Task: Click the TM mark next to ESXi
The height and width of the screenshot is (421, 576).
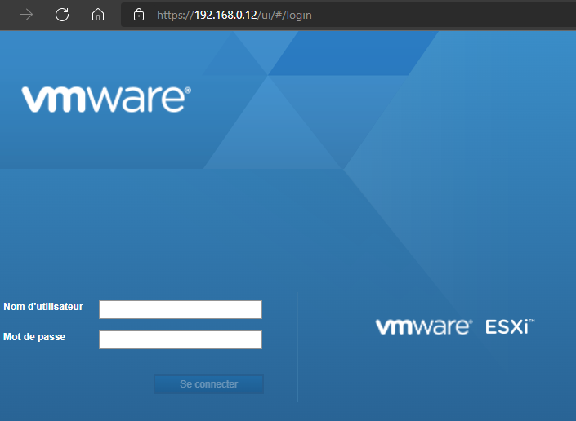Action: tap(530, 322)
